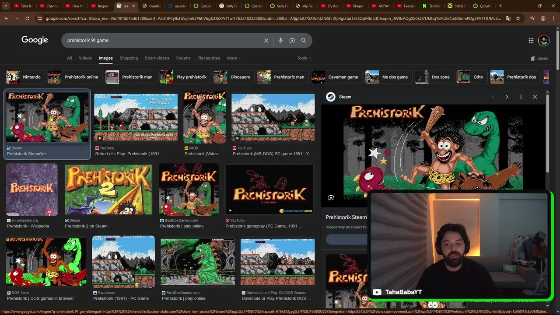This screenshot has height=315, width=560.
Task: Go to previous image in preview panel
Action: coord(493,97)
